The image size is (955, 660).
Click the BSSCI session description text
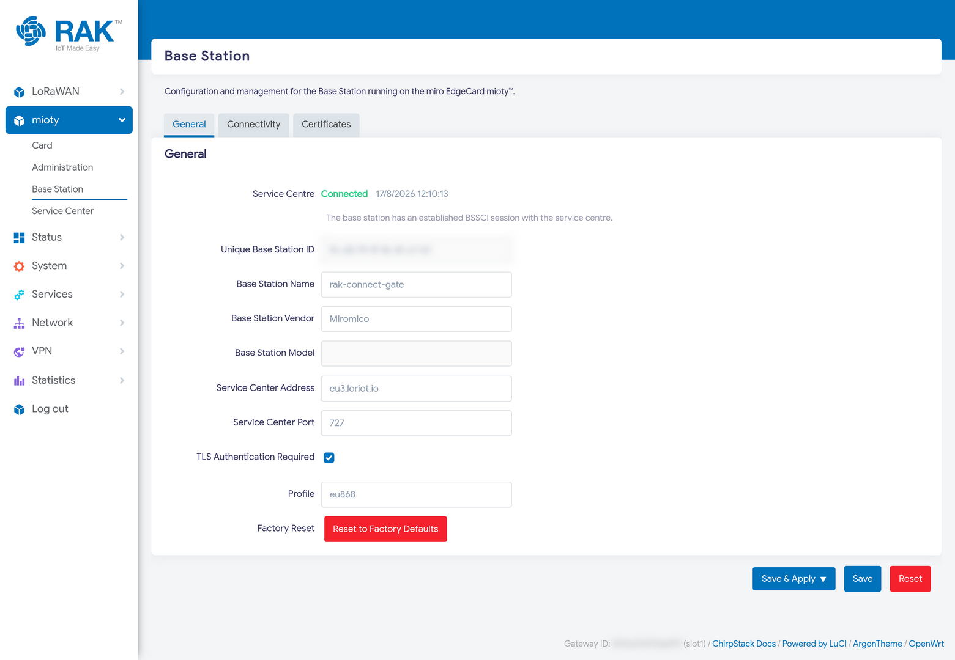[469, 218]
